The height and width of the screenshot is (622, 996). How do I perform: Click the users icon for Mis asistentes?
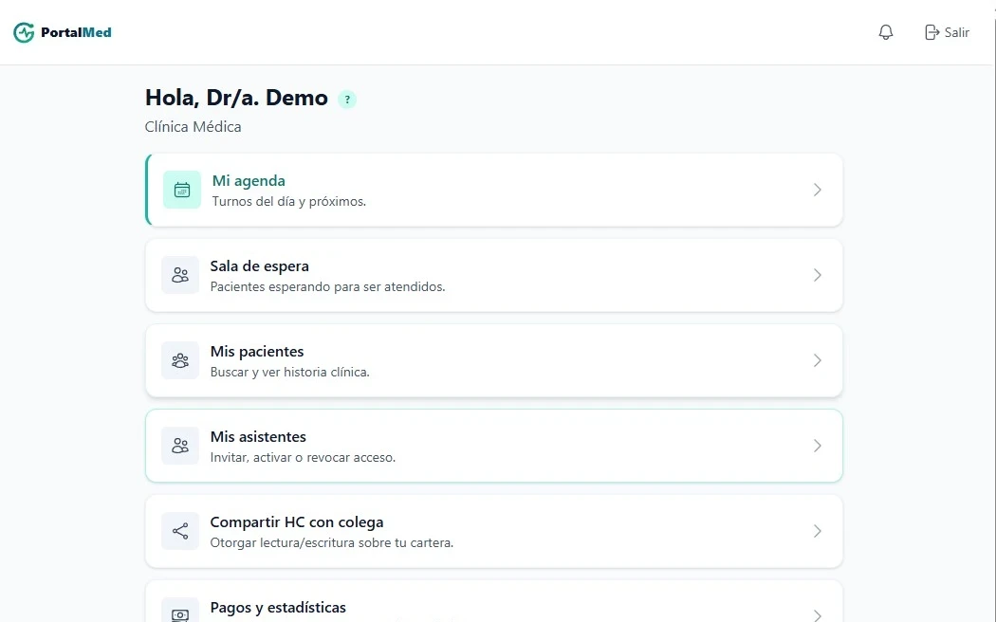coord(180,446)
